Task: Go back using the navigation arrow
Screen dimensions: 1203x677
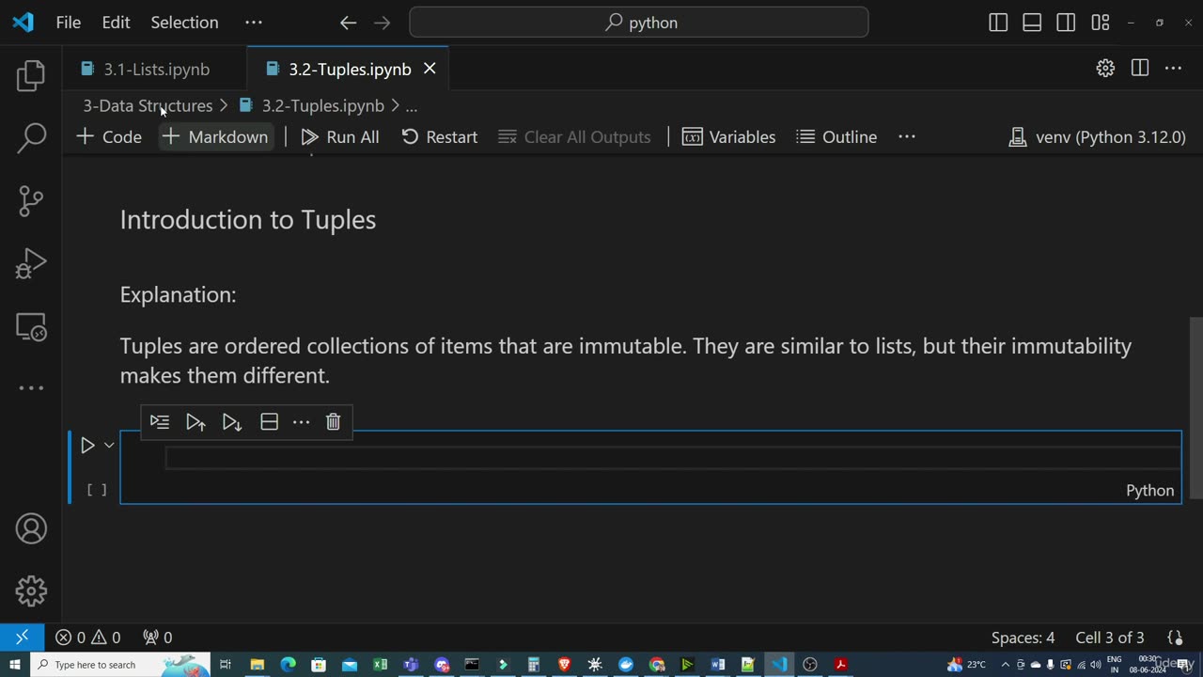Action: click(x=348, y=23)
